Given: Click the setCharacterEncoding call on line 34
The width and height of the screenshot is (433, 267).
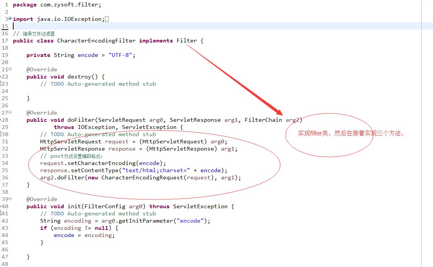Looking at the screenshot, I should 102,163.
